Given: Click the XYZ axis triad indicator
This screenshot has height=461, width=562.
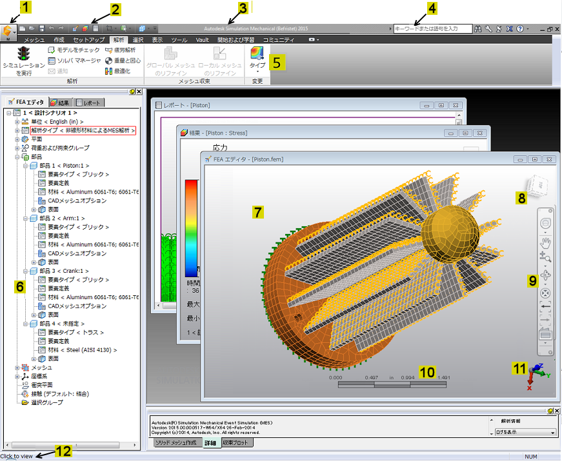Looking at the screenshot, I should [538, 377].
